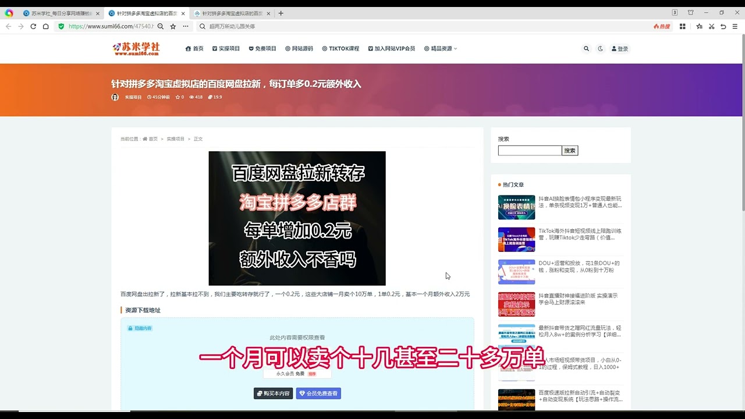745x419 pixels.
Task: Open the 网站源码 nav item
Action: [299, 49]
